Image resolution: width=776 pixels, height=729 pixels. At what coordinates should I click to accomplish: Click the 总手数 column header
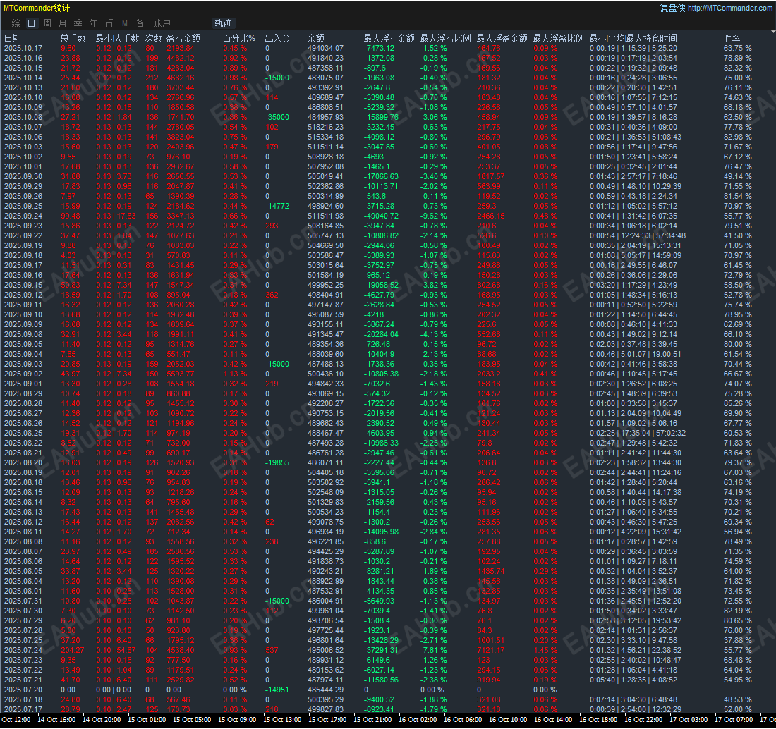click(x=73, y=38)
